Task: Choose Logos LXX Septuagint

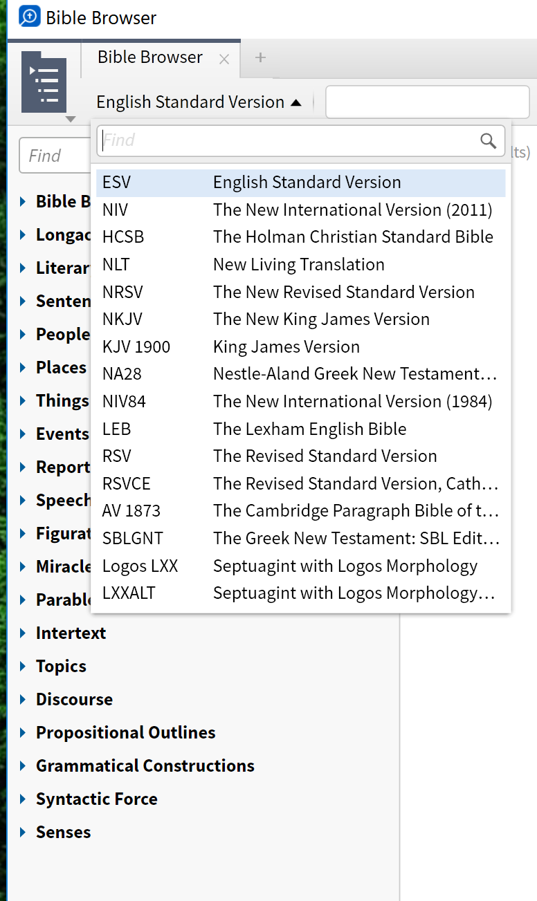Action: point(301,566)
